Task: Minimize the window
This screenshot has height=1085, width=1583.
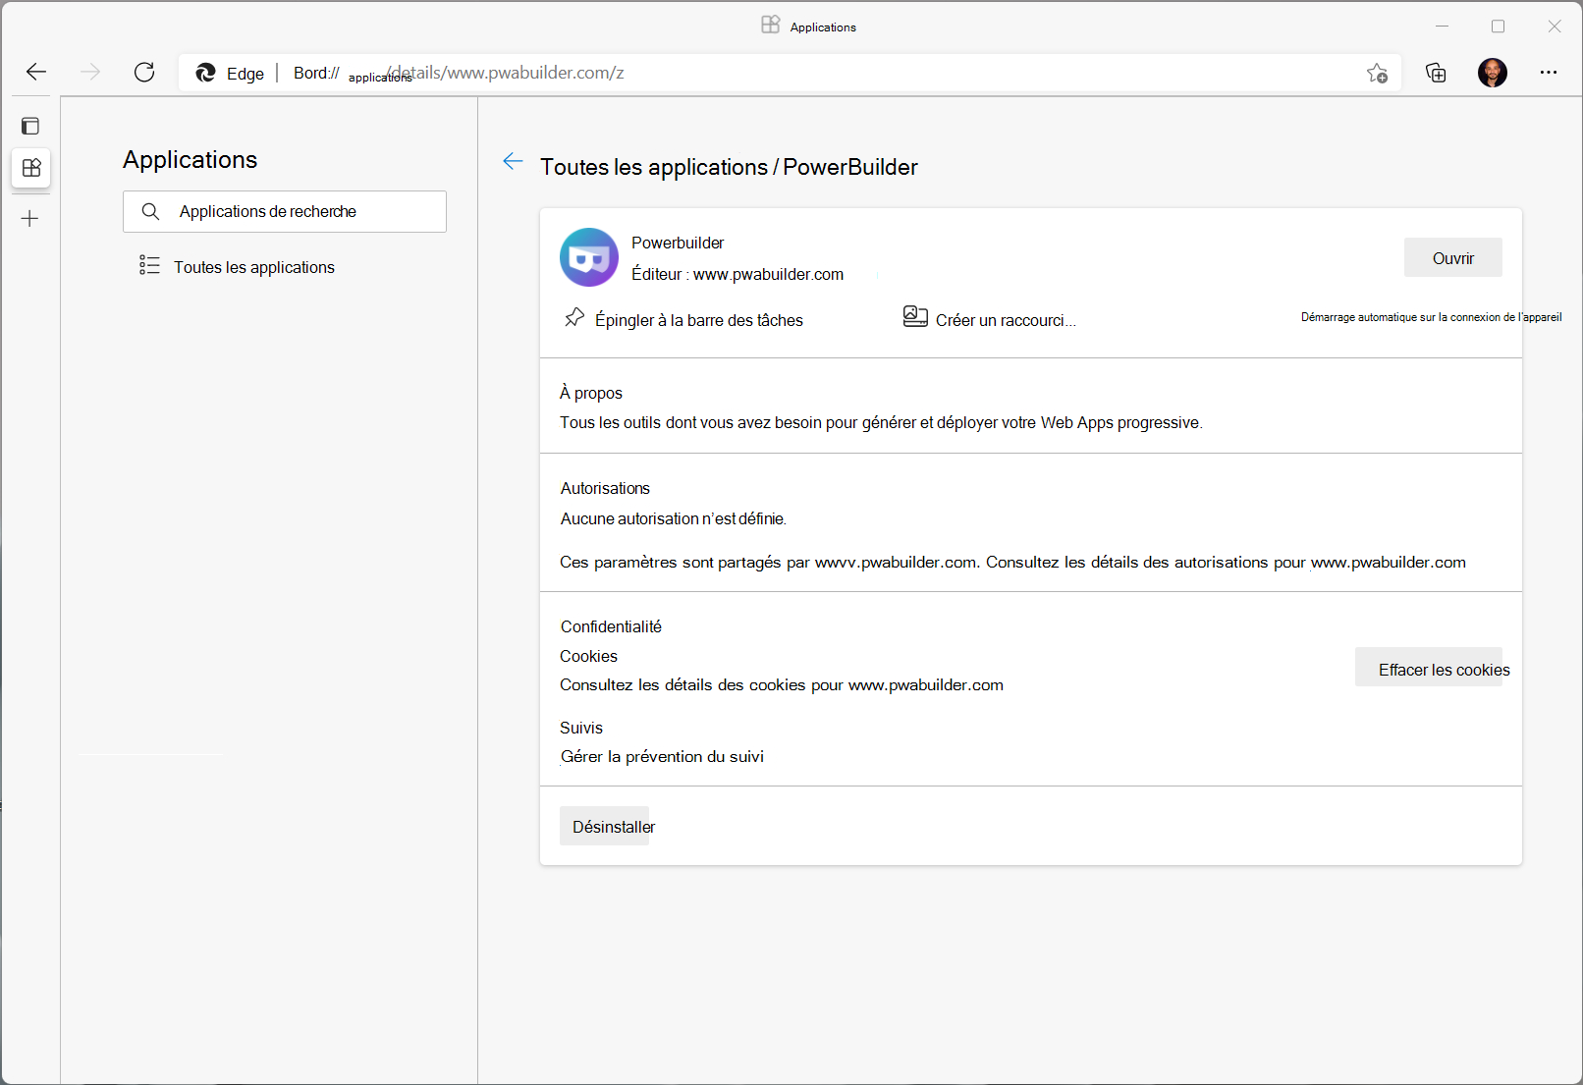Action: click(1442, 27)
